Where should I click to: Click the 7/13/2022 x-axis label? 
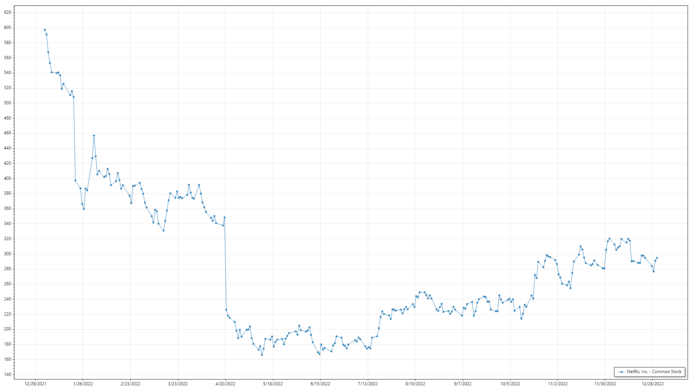point(368,384)
